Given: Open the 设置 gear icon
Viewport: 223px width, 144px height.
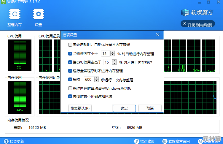Looking at the screenshot, I should (x=38, y=14).
